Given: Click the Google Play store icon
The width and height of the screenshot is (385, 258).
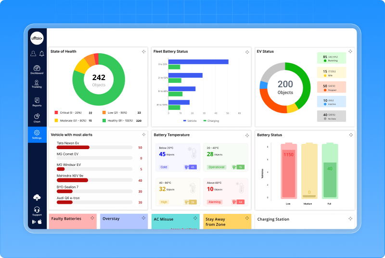Looking at the screenshot, I should 34,222.
